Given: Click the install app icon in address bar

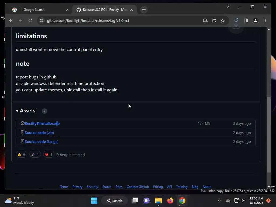Looking at the screenshot, I should 205,20.
